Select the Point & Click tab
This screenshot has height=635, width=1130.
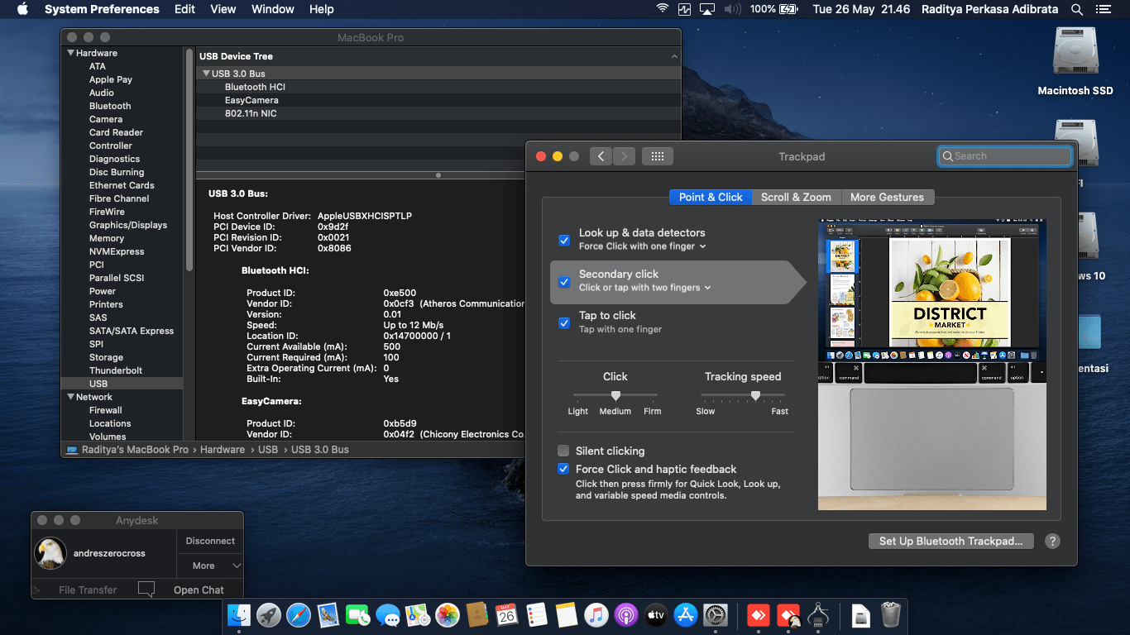click(711, 197)
